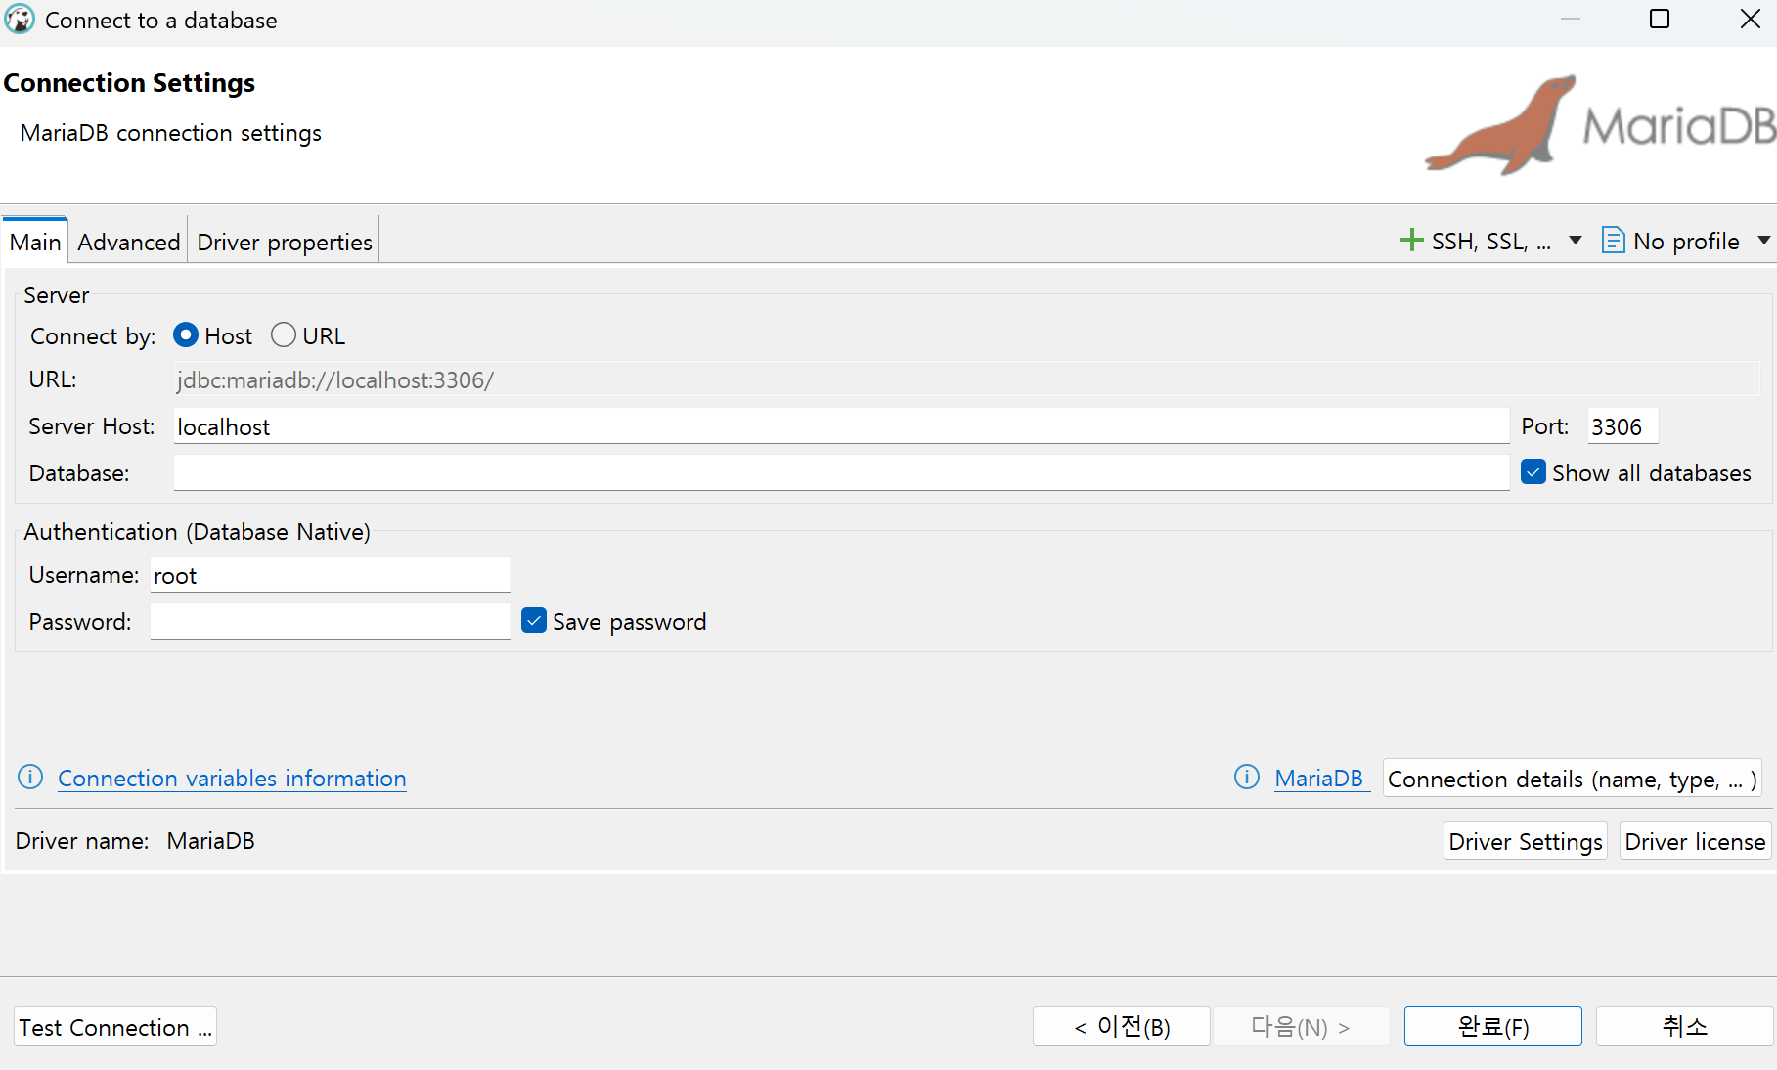Click the 취소 cancel button
The image size is (1777, 1070).
1685,1027
